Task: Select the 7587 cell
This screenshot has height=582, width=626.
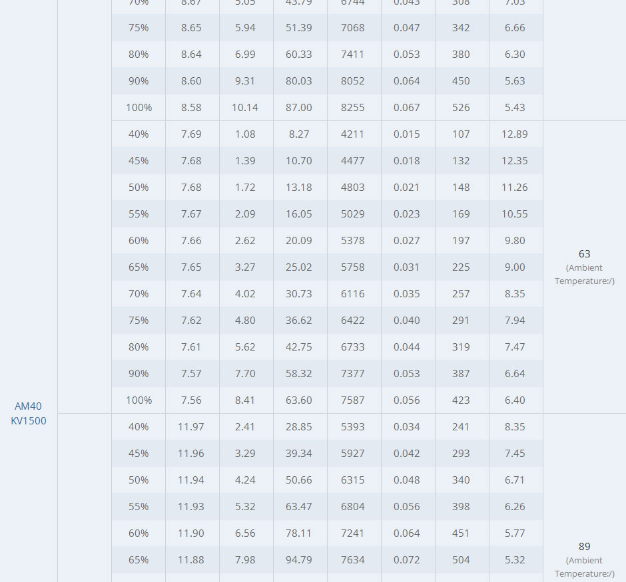Action: coord(353,400)
